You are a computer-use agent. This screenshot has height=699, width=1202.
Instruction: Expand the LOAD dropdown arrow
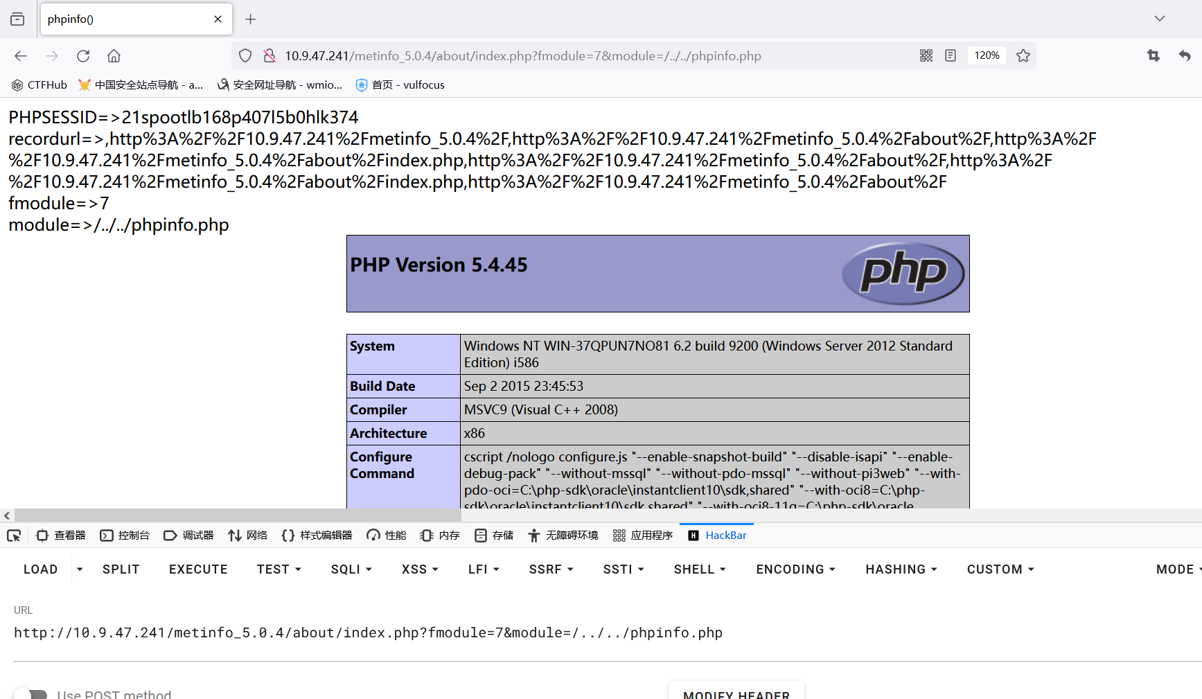(x=80, y=569)
